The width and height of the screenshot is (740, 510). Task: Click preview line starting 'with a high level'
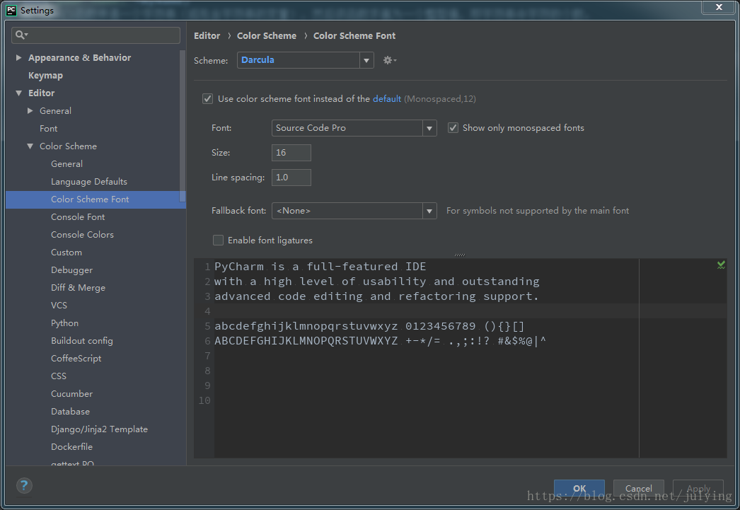coord(376,282)
